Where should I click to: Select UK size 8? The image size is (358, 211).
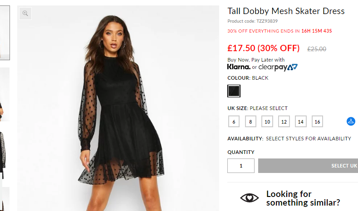[250, 121]
